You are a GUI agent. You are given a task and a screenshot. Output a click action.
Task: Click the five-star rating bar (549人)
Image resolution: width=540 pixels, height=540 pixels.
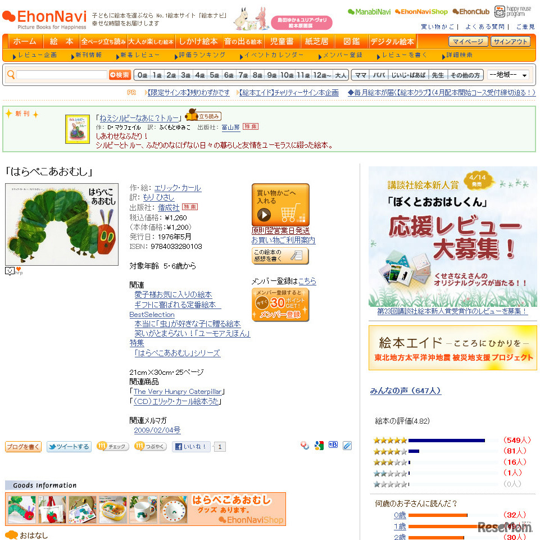tap(446, 440)
